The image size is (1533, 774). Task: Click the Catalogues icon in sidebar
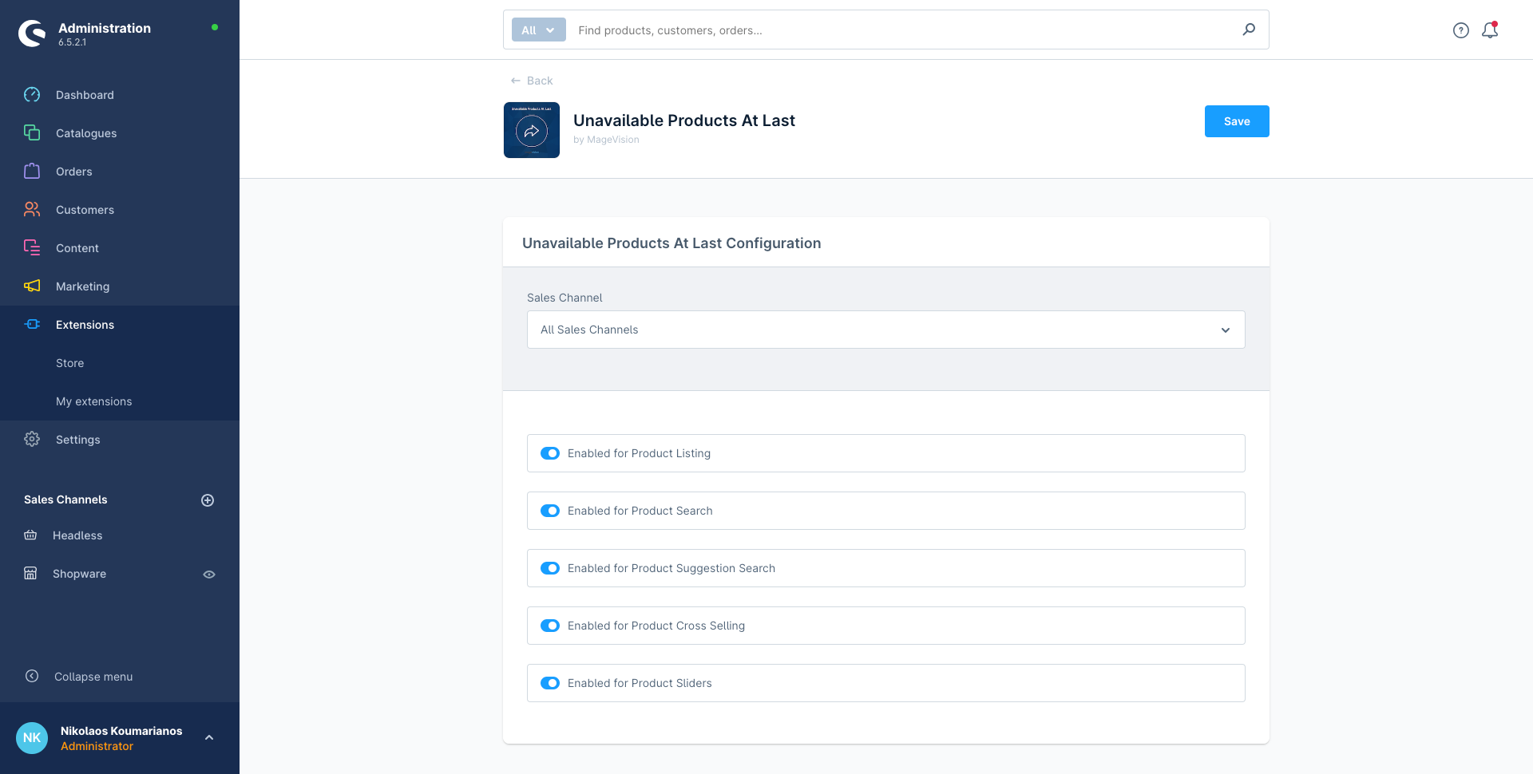pos(32,133)
